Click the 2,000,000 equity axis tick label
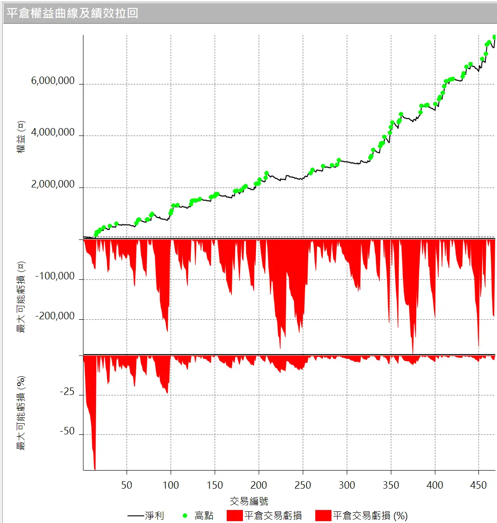The height and width of the screenshot is (523, 497). [x=53, y=184]
